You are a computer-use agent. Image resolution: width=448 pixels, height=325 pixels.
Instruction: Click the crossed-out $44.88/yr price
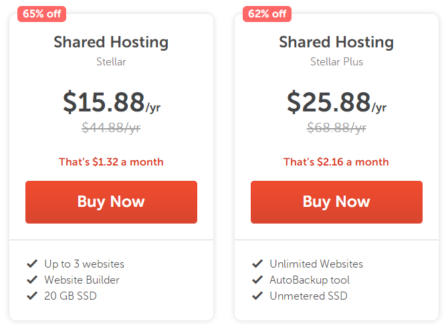pos(111,128)
